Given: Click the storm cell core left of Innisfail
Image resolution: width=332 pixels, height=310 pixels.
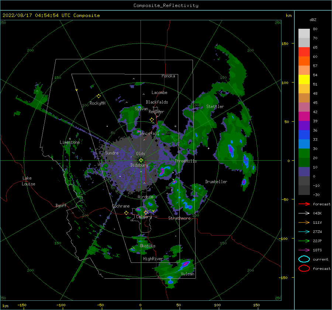Looking at the screenshot, I should coord(138,131).
